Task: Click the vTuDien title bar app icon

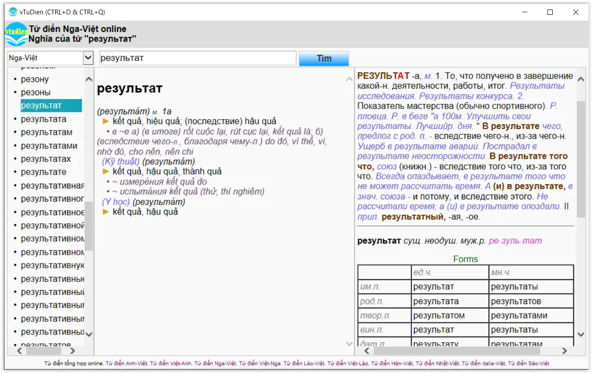Action: 13,12
